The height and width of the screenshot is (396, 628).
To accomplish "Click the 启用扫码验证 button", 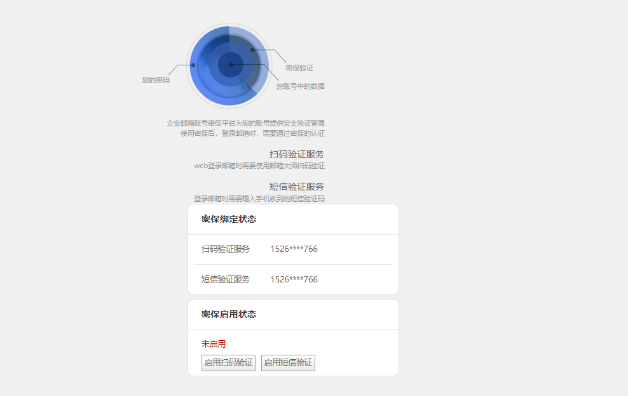I will (228, 363).
